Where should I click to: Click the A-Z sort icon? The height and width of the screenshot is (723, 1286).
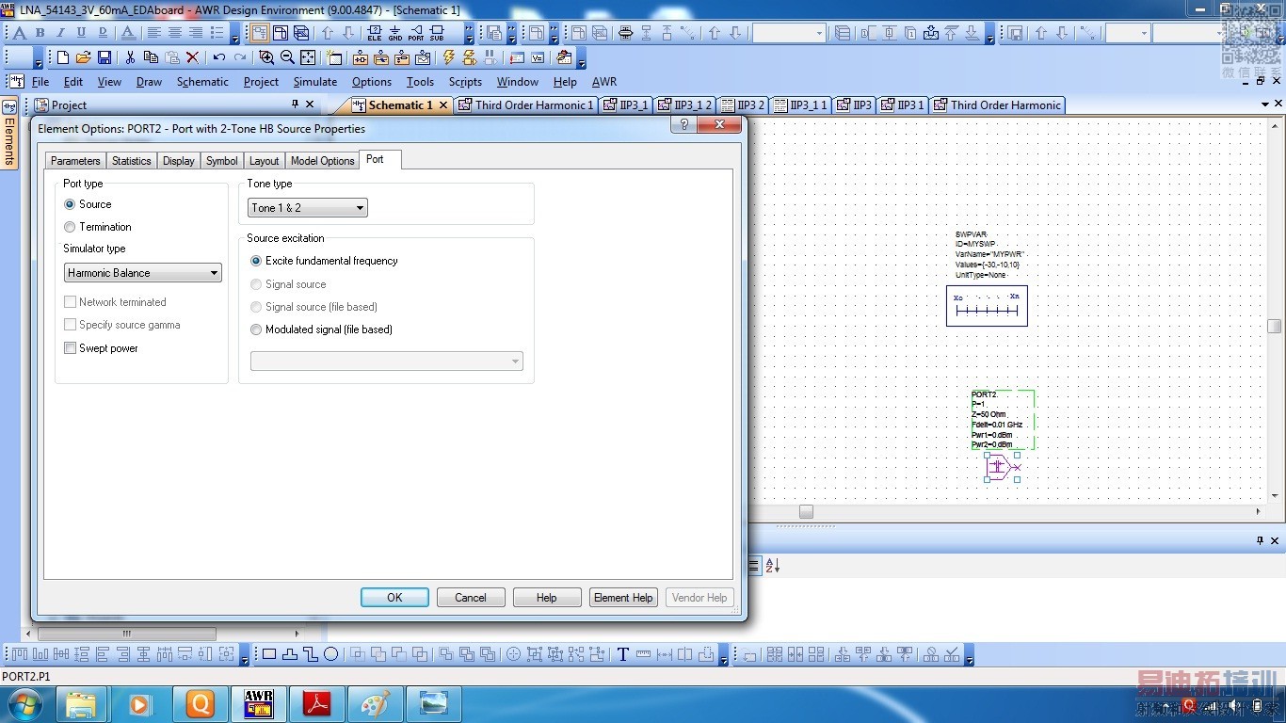[x=772, y=566]
